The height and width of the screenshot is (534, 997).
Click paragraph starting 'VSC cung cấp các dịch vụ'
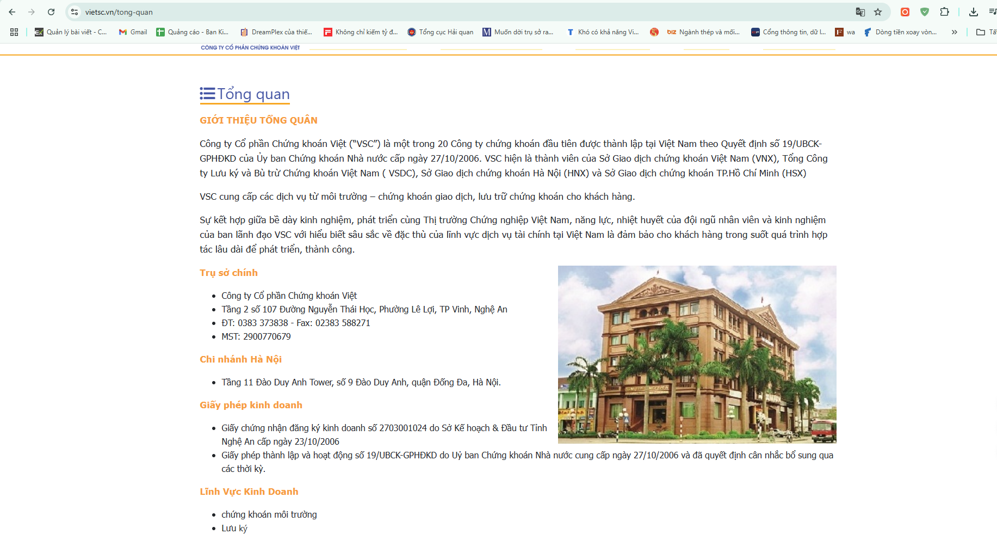point(417,197)
